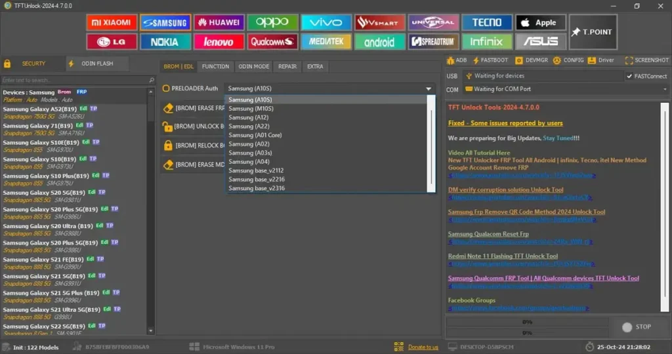The height and width of the screenshot is (354, 672).
Task: Click the search magnifier icon
Action: coord(152,80)
